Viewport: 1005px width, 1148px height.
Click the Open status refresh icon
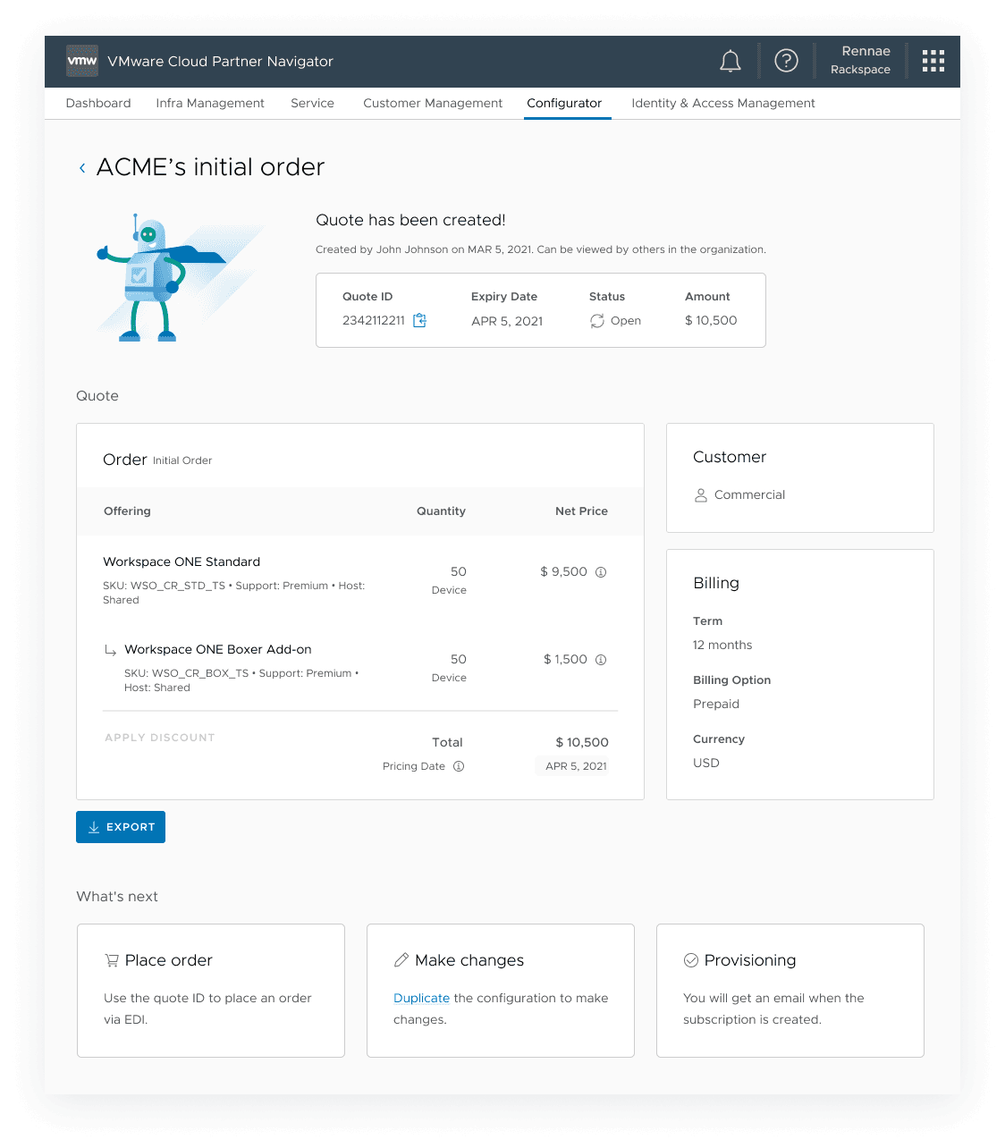pos(597,321)
